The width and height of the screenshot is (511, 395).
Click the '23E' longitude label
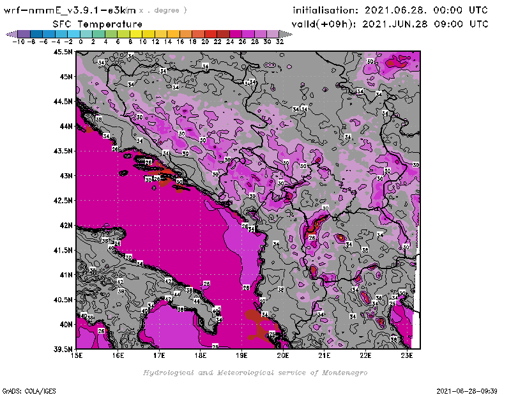407,355
